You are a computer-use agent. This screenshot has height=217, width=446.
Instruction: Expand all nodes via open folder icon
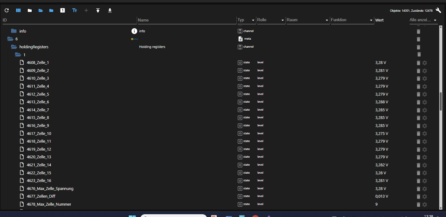pyautogui.click(x=41, y=10)
